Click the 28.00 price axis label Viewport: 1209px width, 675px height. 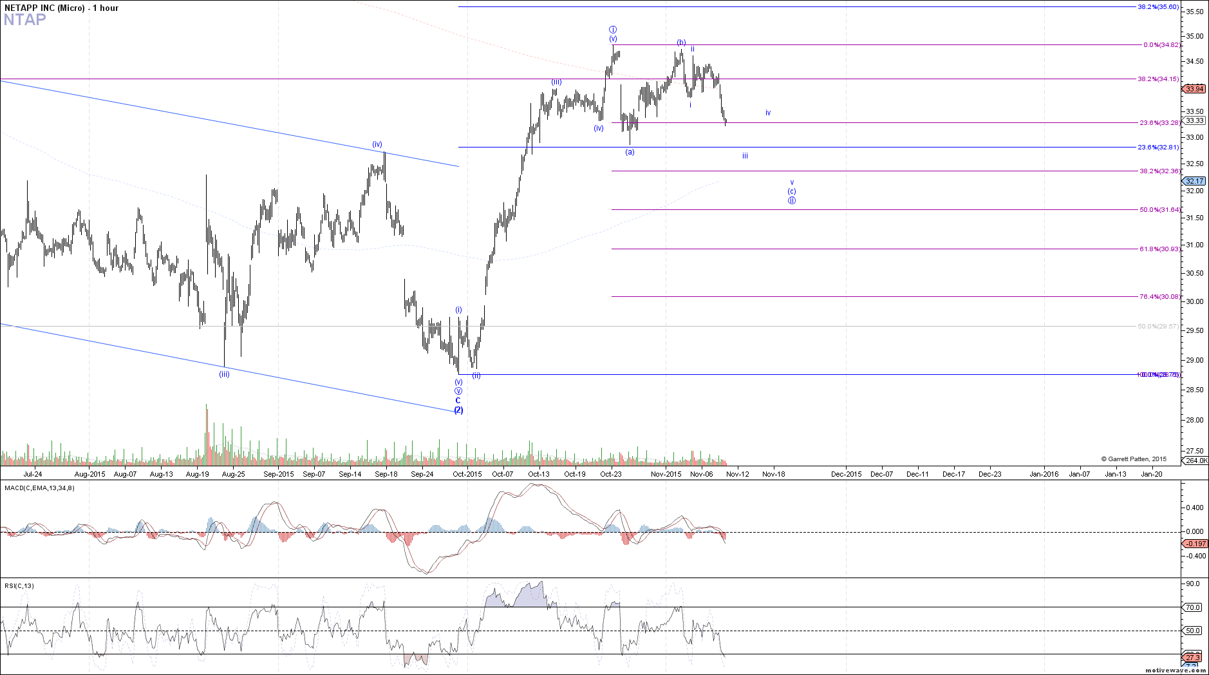1195,420
